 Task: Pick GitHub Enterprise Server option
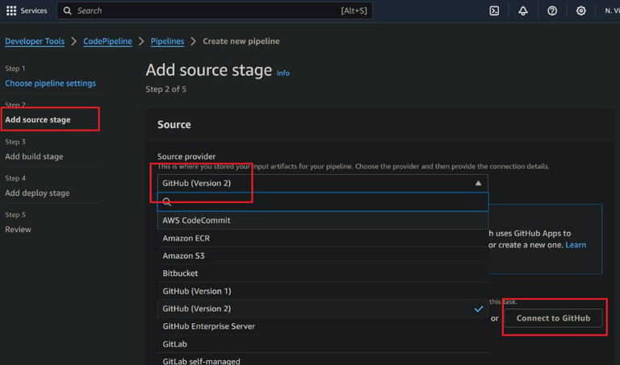(x=209, y=326)
